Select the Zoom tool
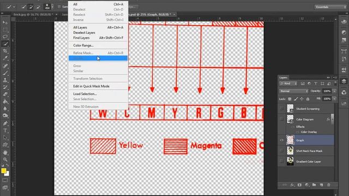The height and width of the screenshot is (196, 349). [x=5, y=160]
